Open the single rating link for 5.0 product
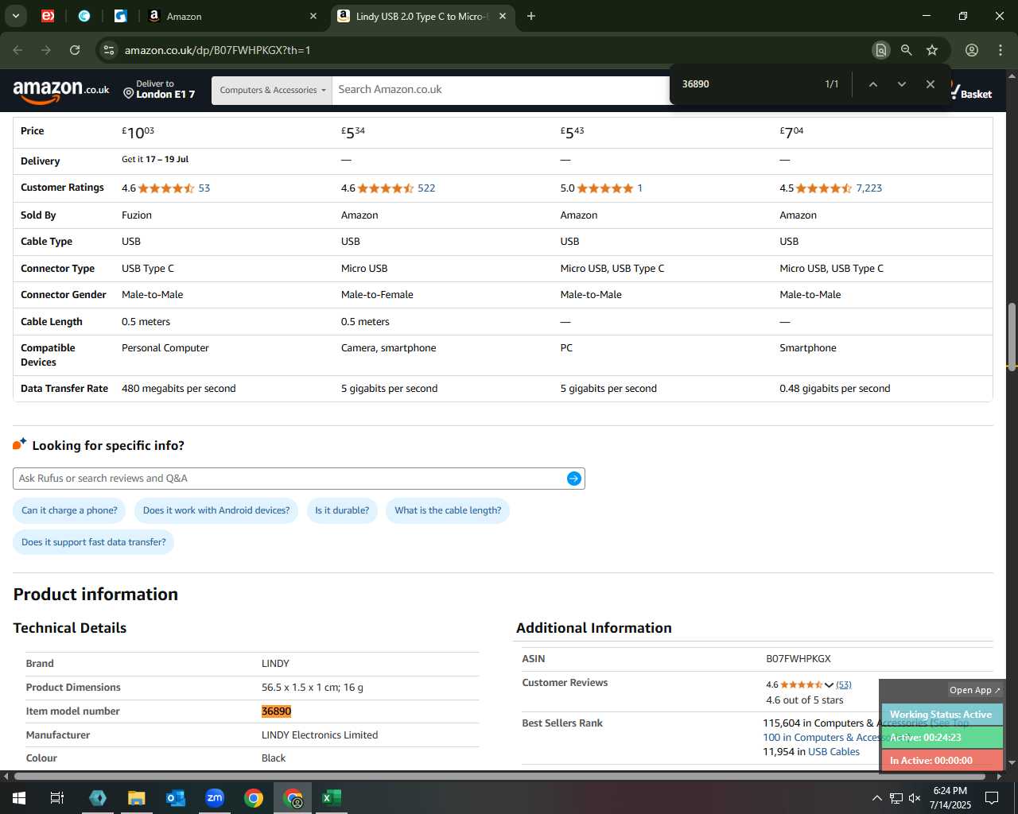Viewport: 1018px width, 814px height. [639, 188]
